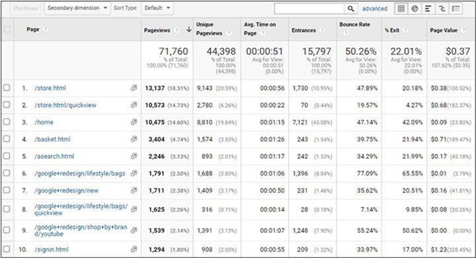Select the performance bar view icon
Image resolution: width=476 pixels, height=258 pixels.
(x=428, y=9)
